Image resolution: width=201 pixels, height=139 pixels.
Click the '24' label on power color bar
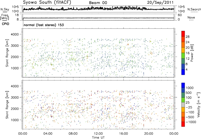(x=187, y=42)
